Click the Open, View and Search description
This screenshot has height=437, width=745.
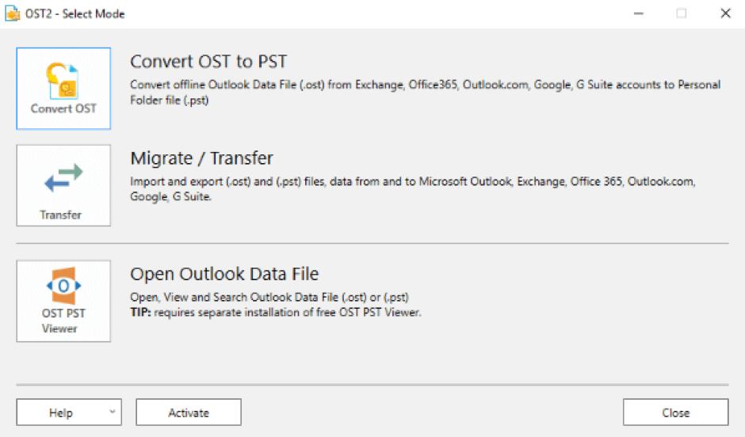click(x=269, y=297)
